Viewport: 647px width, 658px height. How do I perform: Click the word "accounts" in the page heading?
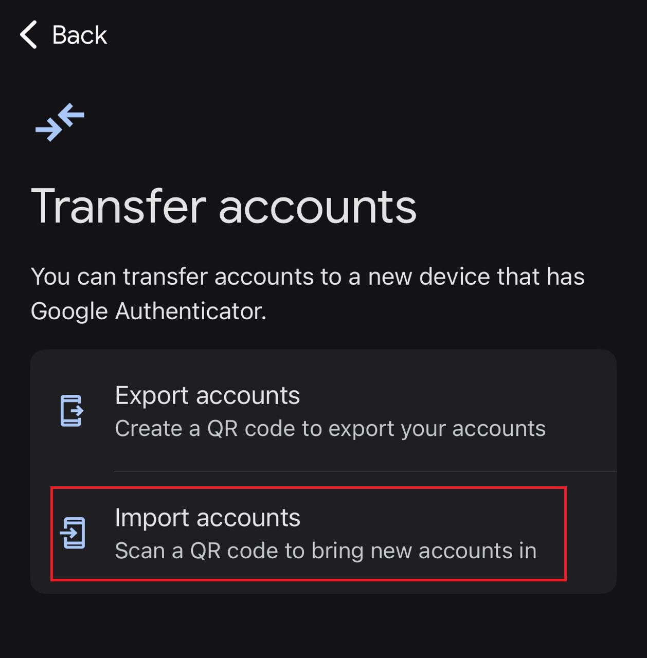317,208
